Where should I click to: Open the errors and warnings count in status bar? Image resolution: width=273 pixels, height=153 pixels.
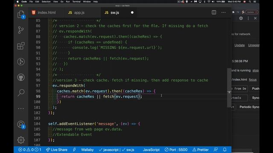30,150
